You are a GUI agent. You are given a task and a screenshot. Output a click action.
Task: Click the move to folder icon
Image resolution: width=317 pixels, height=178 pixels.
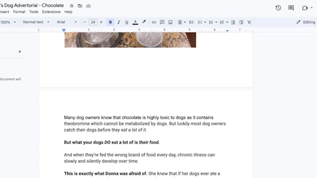[x=80, y=6]
